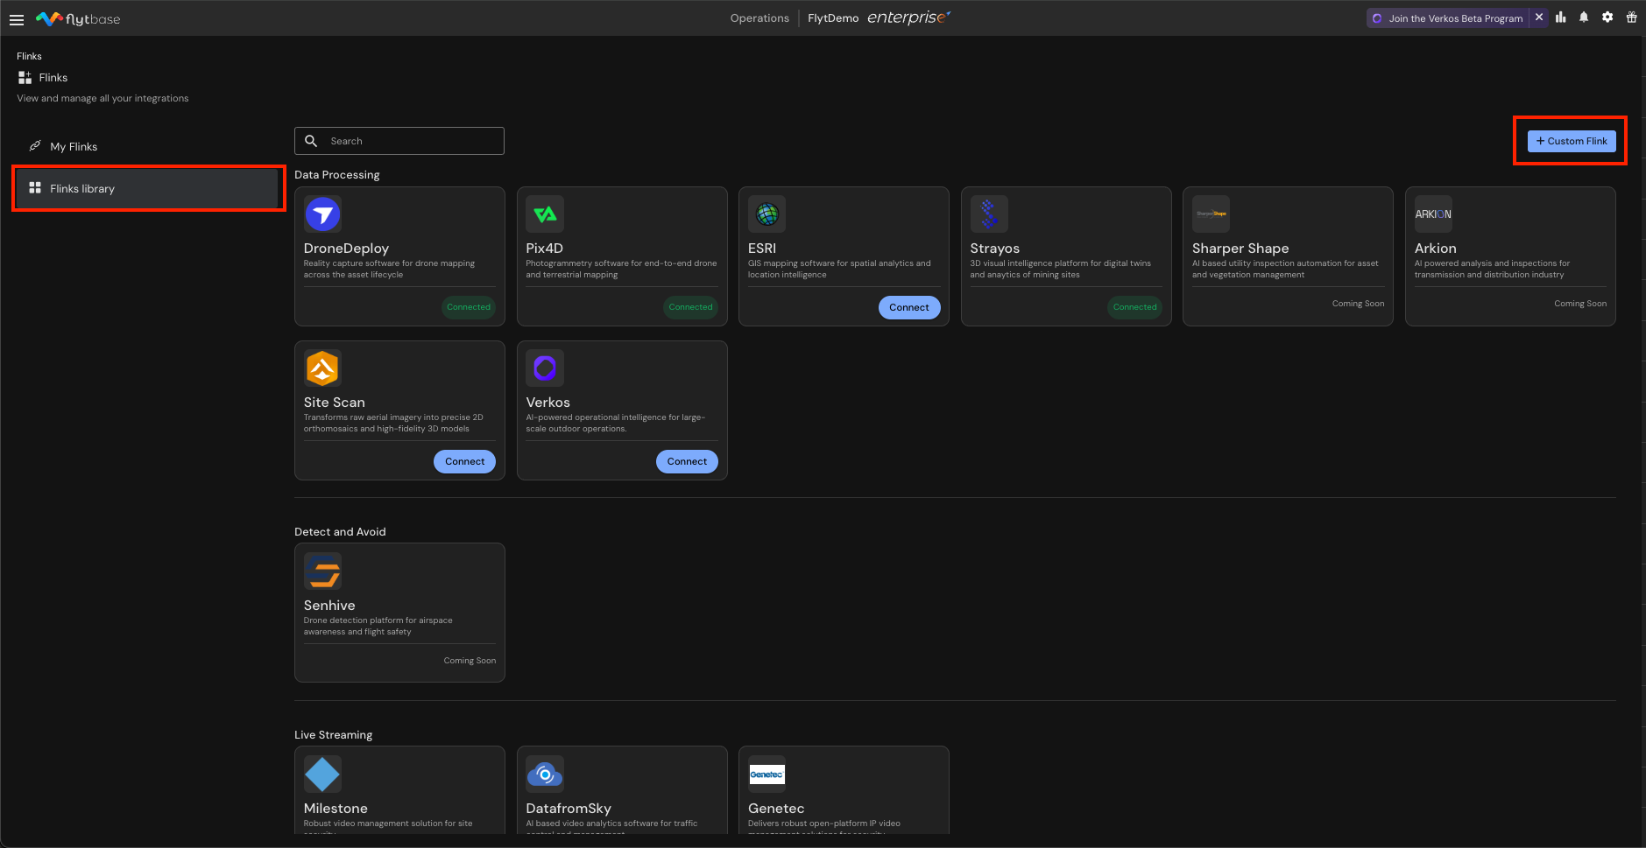Screen dimensions: 1646x848
Task: Click the Site Scan logo icon
Action: pos(322,368)
